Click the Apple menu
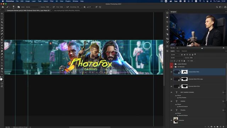 click(x=2, y=1)
